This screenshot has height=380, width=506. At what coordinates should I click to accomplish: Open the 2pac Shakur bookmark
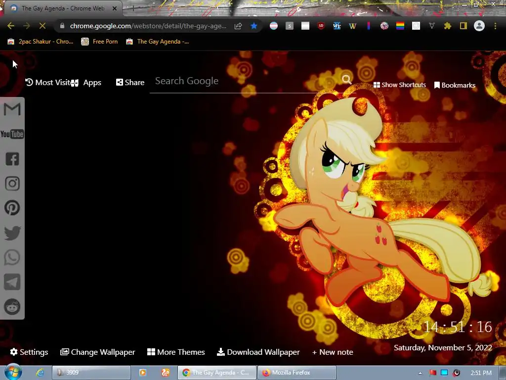pyautogui.click(x=41, y=42)
